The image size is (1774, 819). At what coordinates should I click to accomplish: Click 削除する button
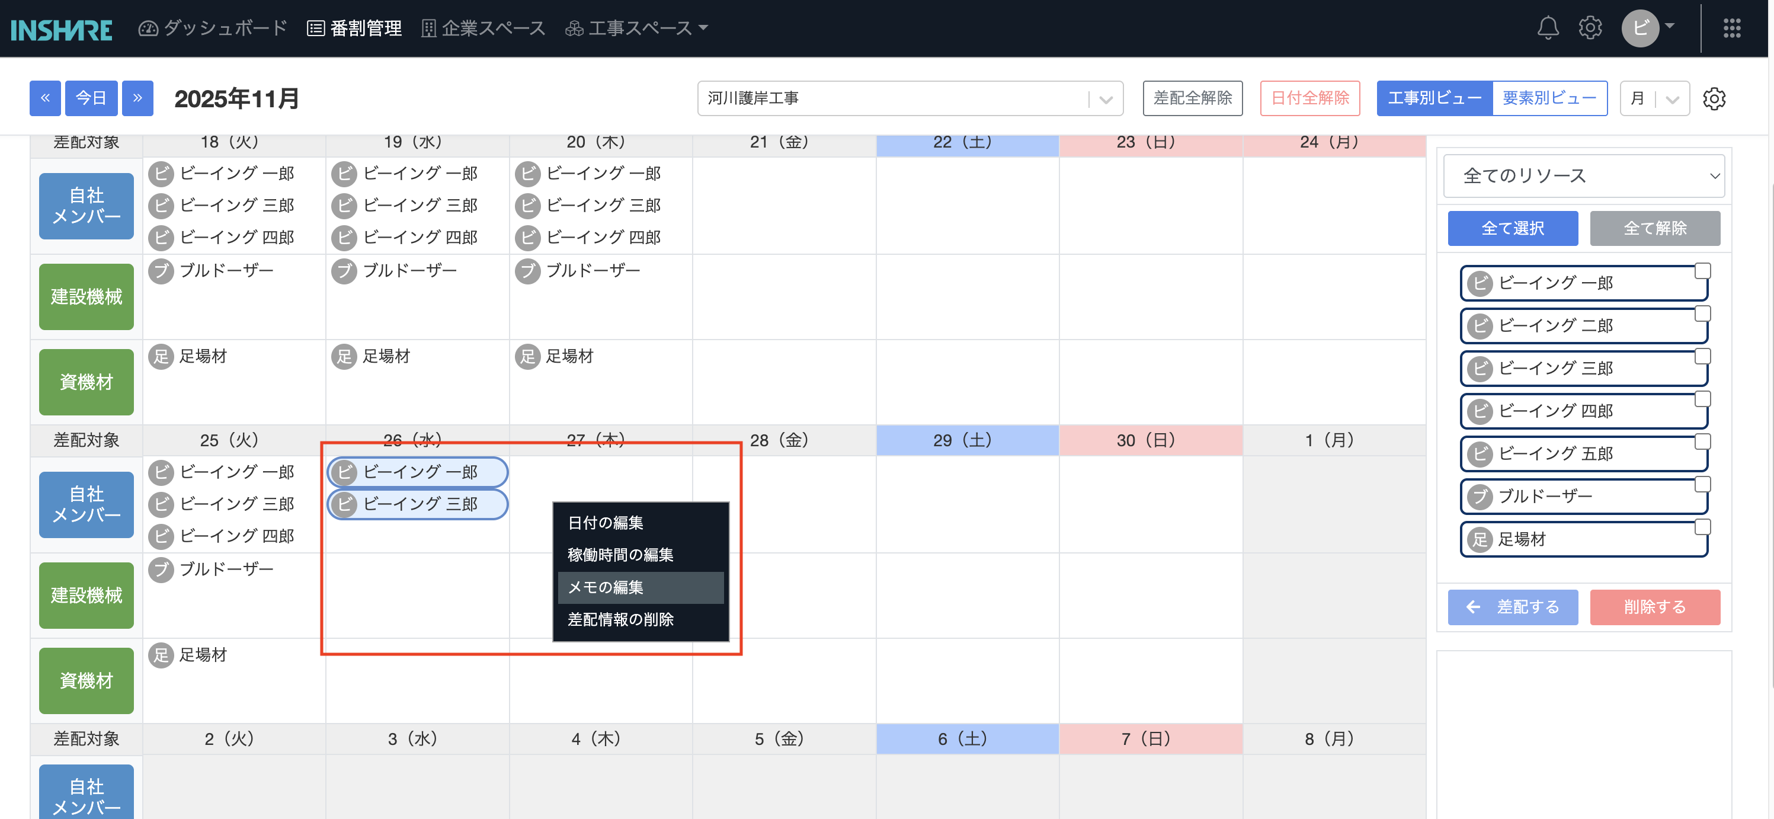click(1655, 607)
